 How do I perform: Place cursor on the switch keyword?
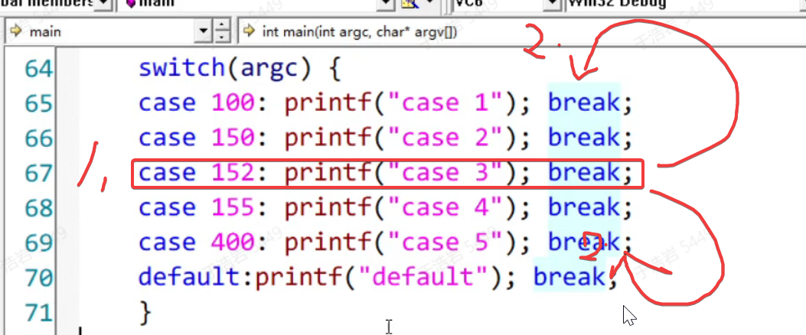pos(181,69)
